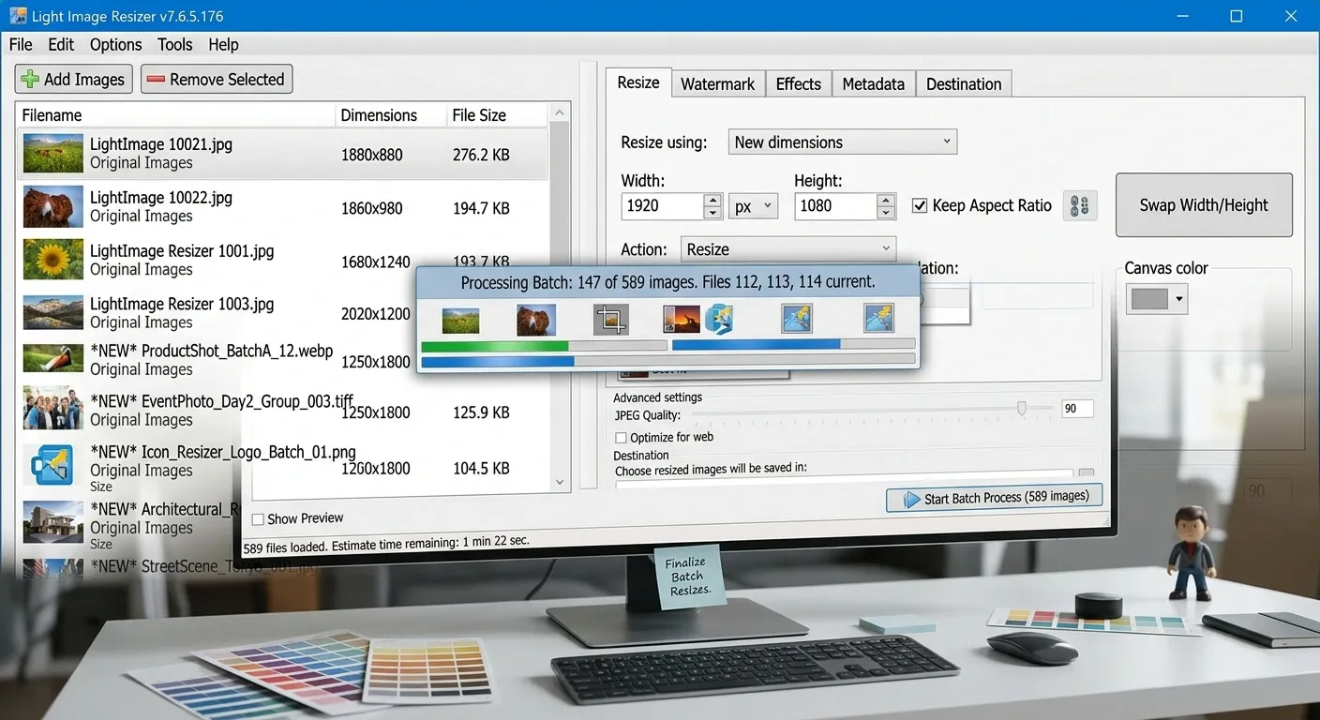Click the gray Canvas color swatch
1320x720 pixels.
pyautogui.click(x=1149, y=300)
